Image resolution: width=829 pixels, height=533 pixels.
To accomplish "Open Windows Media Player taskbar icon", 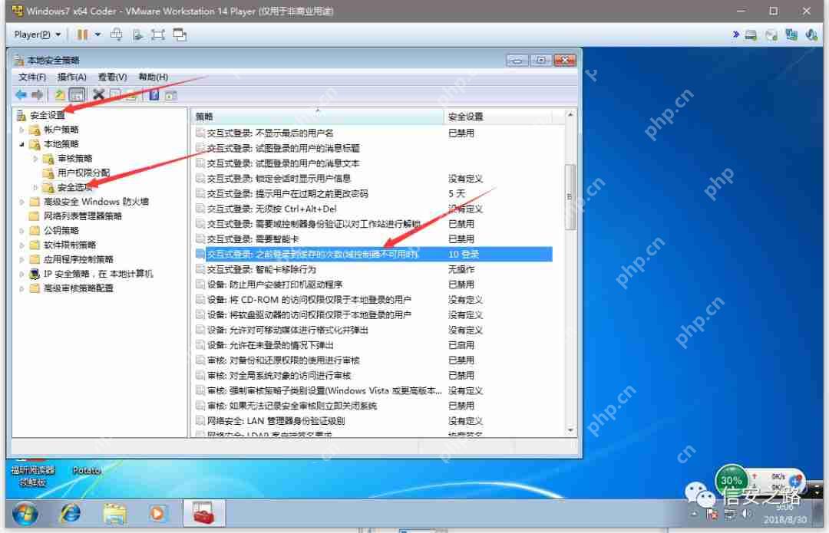I will (157, 514).
